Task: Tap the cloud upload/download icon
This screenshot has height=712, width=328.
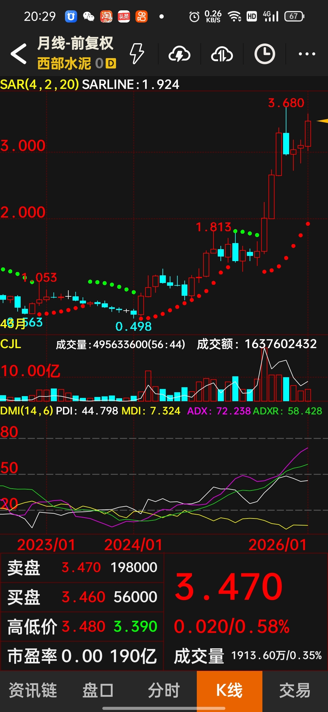Action: [222, 54]
